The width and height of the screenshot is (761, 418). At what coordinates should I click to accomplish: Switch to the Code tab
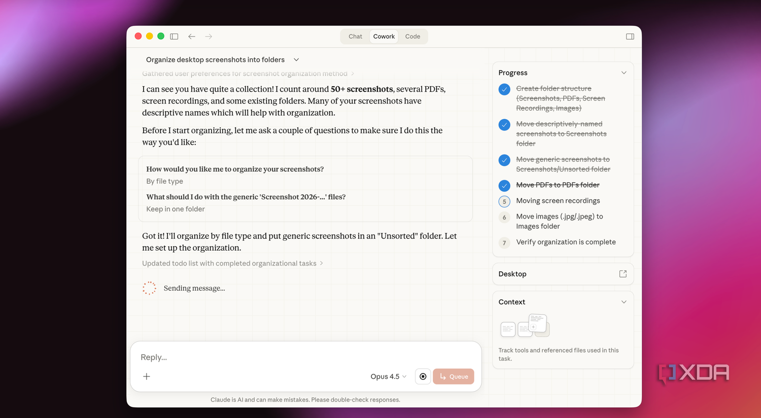coord(412,37)
